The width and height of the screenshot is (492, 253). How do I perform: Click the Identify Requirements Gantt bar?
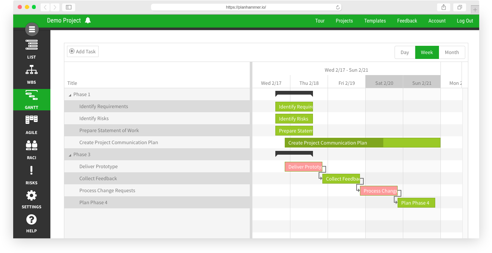294,107
